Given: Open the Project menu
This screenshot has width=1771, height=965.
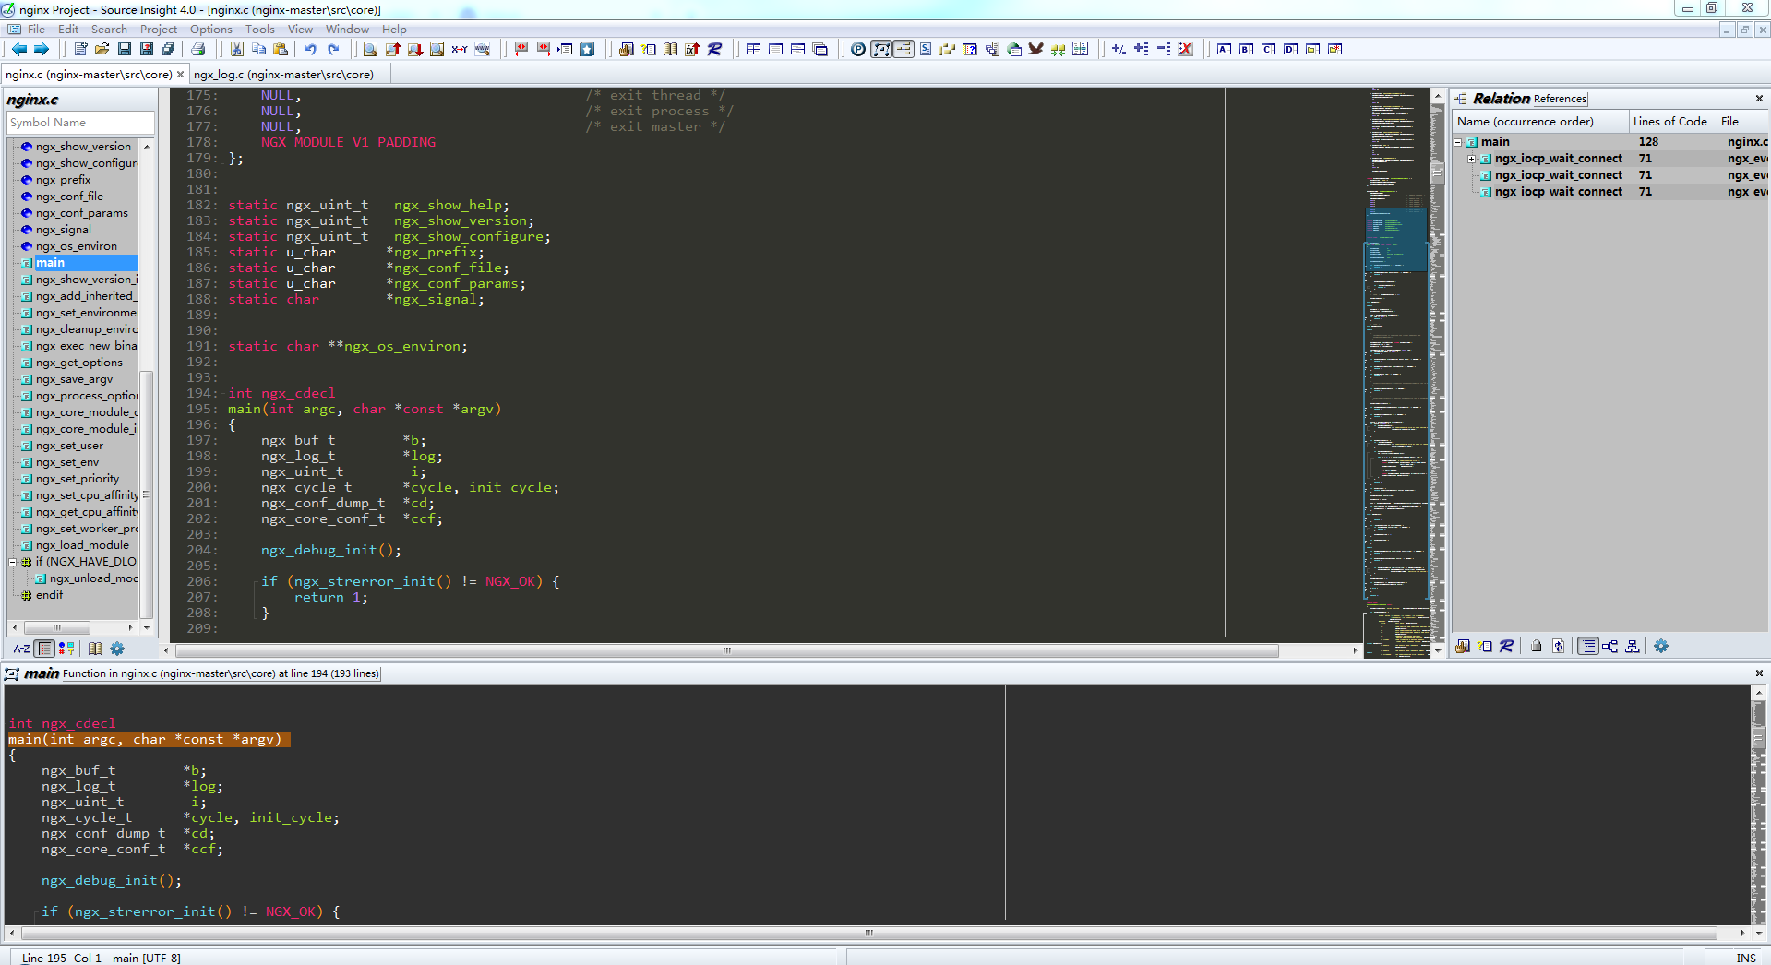Looking at the screenshot, I should pyautogui.click(x=159, y=30).
